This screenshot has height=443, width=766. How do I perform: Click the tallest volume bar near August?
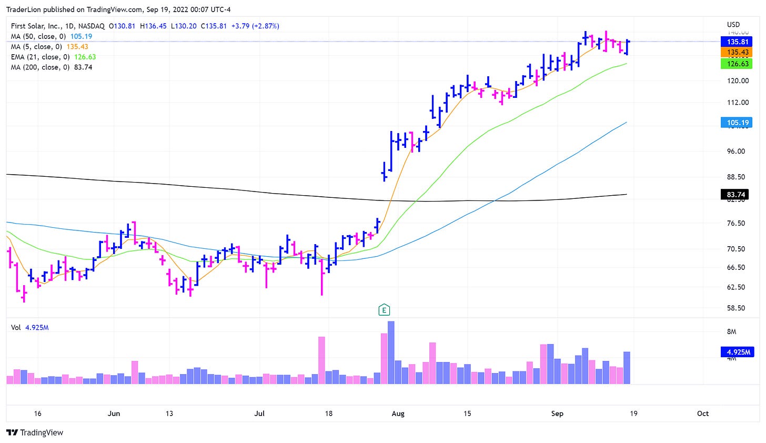click(391, 353)
